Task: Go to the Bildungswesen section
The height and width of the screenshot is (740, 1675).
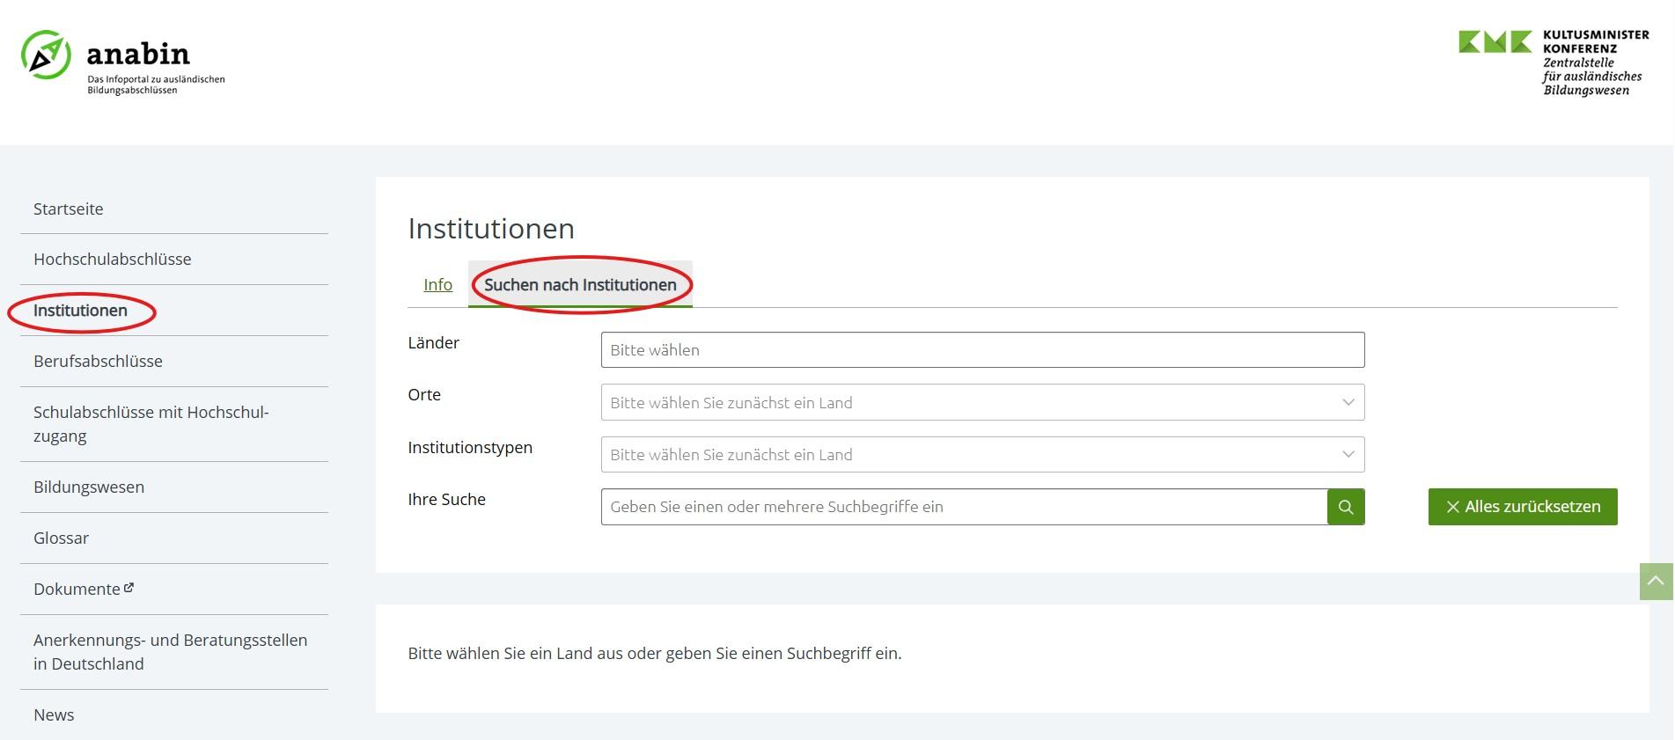Action: pyautogui.click(x=89, y=487)
